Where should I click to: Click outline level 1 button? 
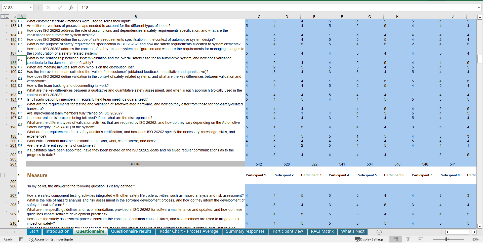point(3,17)
